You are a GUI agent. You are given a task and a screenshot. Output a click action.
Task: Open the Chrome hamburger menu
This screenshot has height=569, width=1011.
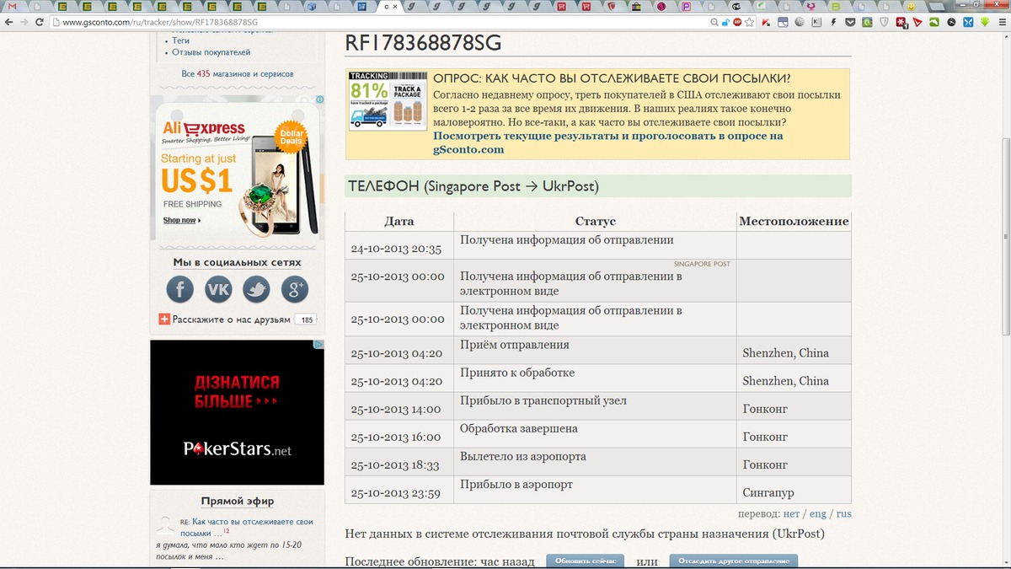[x=1000, y=22]
